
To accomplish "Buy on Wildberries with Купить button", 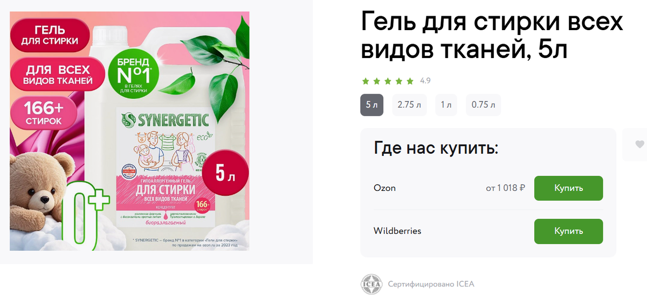I will (568, 231).
